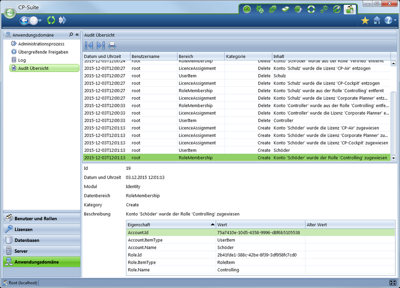Screen dimensions: 400x288
Task: Switch to Datenbasen section
Action: tap(42, 240)
